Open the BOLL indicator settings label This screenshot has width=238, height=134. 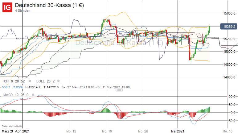(x=45, y=81)
